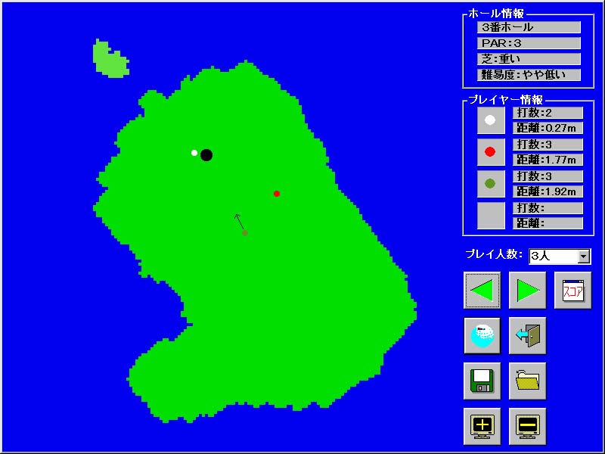Click the black hole cup on the green
This screenshot has height=454, width=605.
coord(206,155)
